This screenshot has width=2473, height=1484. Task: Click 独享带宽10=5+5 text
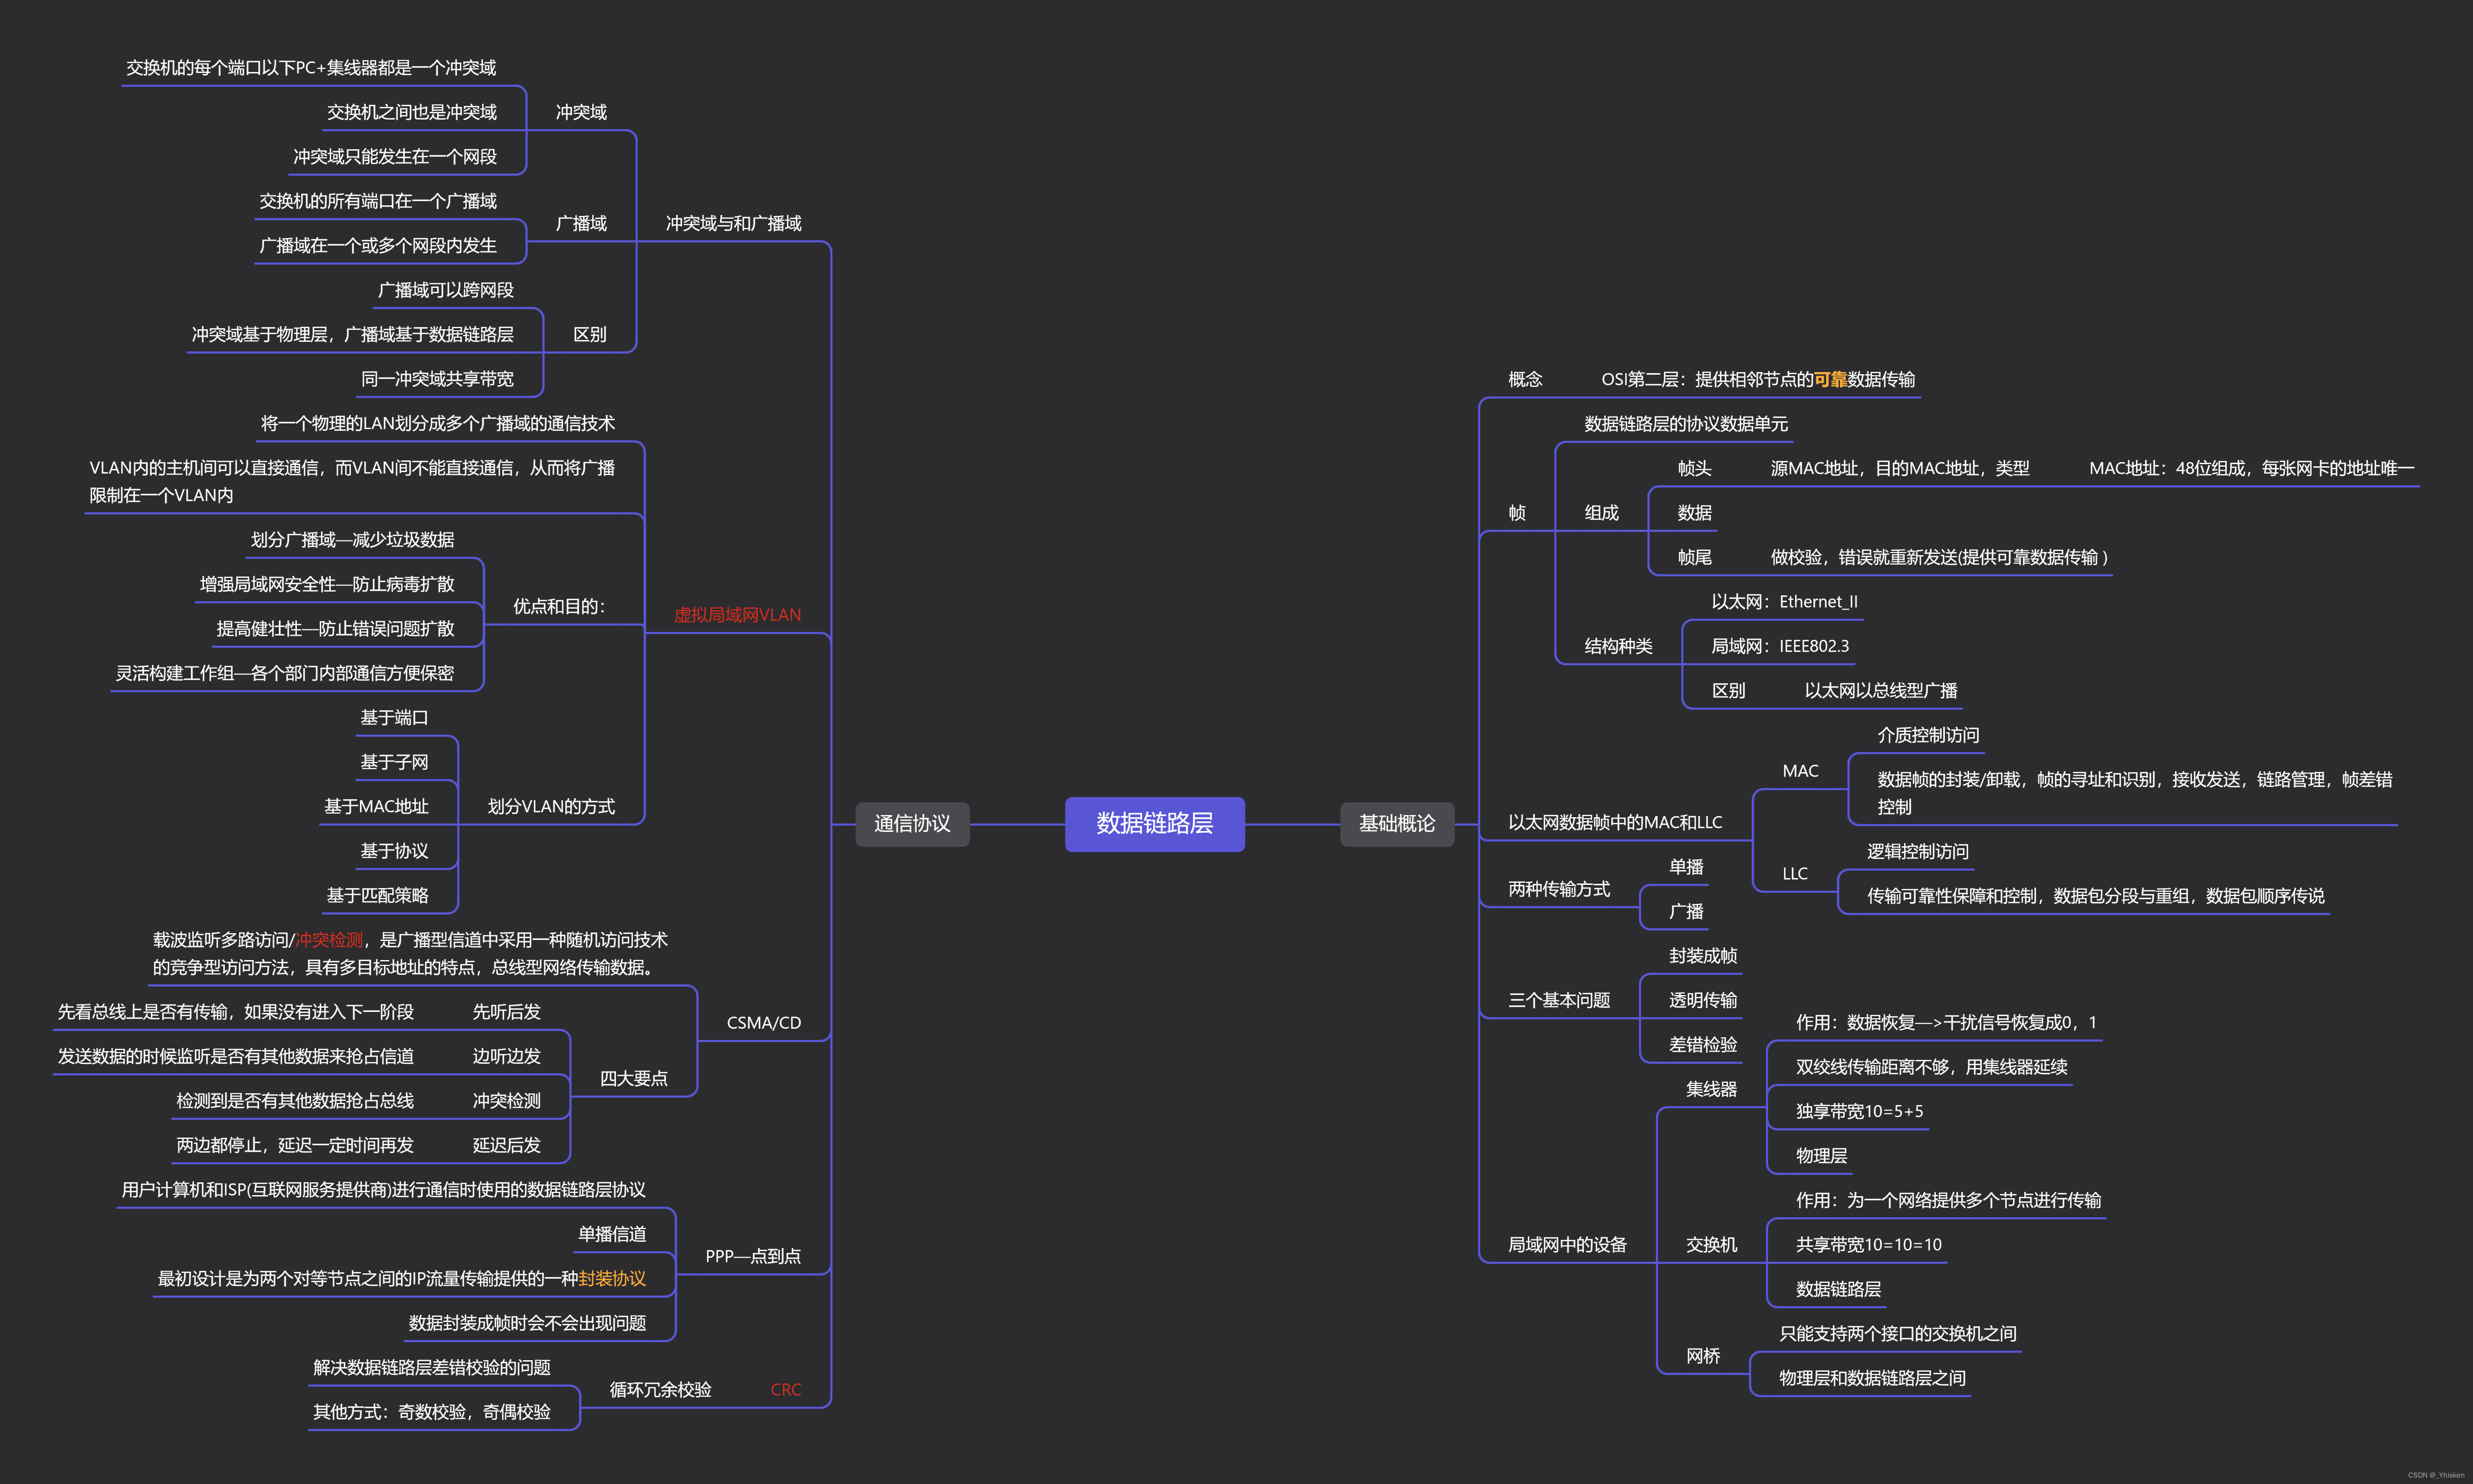tap(1859, 1111)
